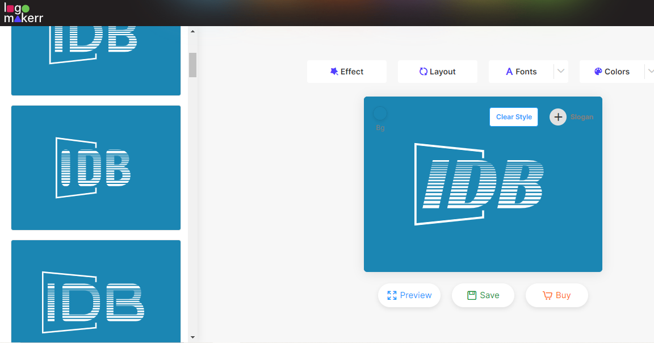Expand the Fonts dropdown chevron
654x343 pixels.
pos(561,71)
